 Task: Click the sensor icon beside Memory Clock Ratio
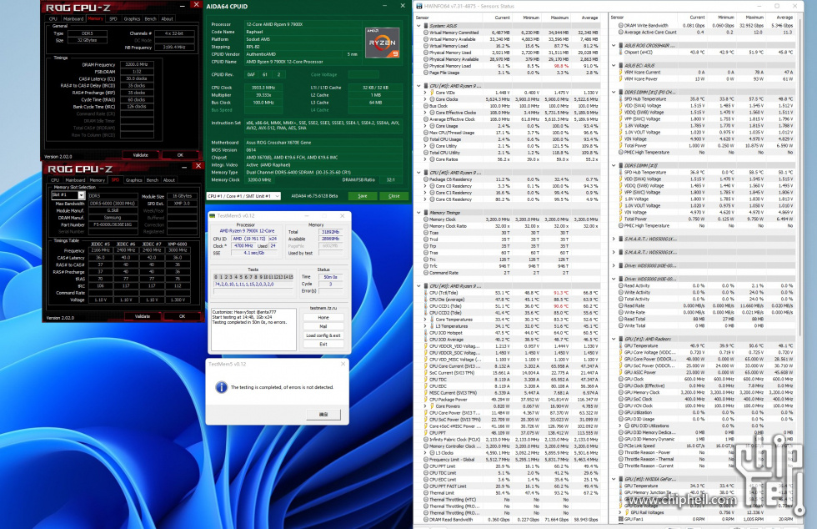[426, 226]
